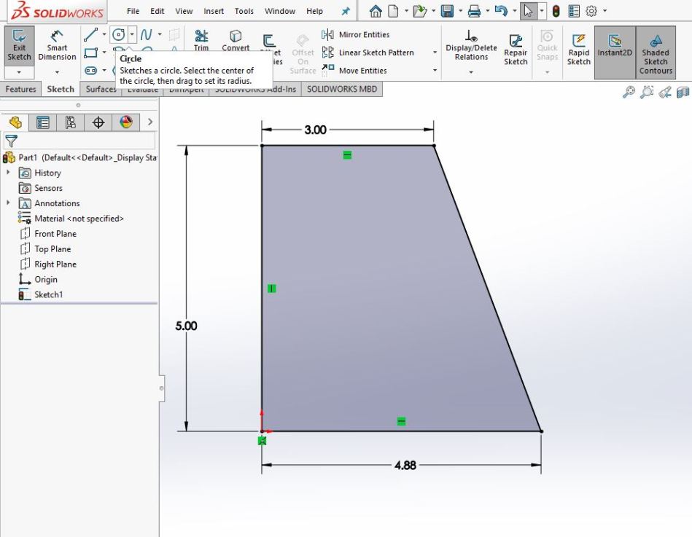The height and width of the screenshot is (537, 692).
Task: Open the Display/Delete Relations dropdown arrow
Action: [x=471, y=72]
